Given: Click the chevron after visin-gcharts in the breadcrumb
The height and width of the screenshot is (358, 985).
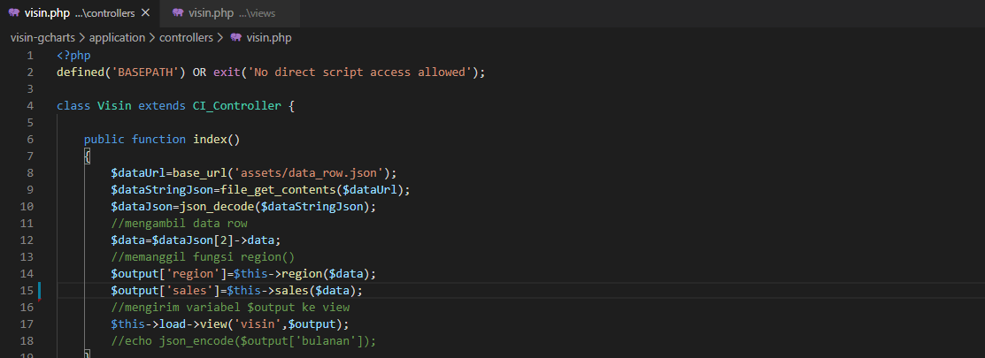Looking at the screenshot, I should click(82, 38).
